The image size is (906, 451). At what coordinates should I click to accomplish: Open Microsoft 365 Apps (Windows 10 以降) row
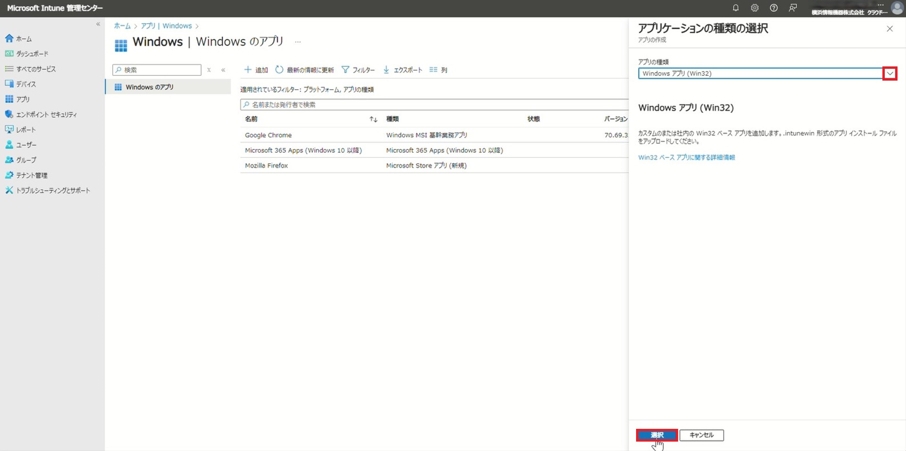pos(434,150)
